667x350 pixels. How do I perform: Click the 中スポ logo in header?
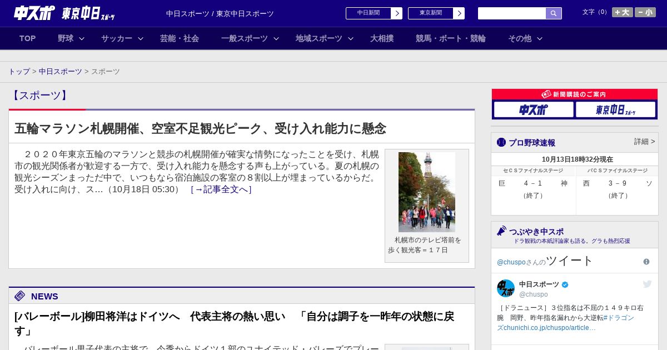click(x=34, y=13)
